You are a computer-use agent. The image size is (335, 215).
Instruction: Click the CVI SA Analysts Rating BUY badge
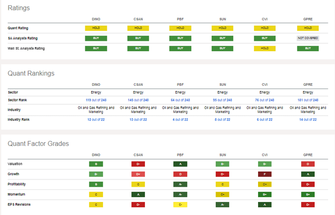point(265,38)
